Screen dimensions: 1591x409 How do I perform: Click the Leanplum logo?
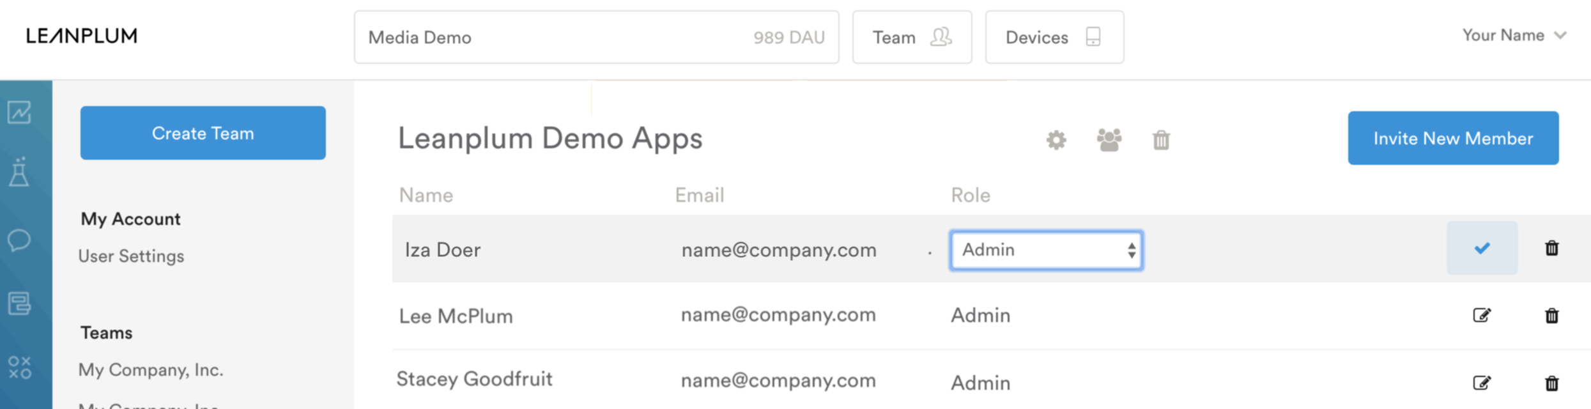81,36
